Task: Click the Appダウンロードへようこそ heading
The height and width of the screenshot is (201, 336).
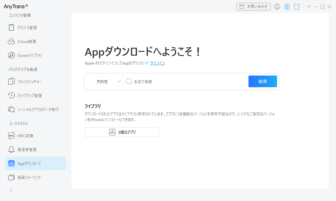Action: (x=143, y=52)
